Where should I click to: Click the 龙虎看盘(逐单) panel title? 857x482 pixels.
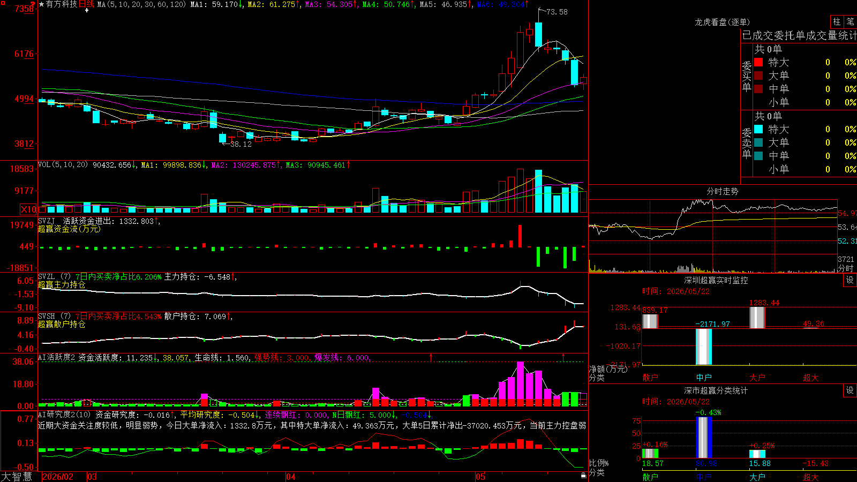click(x=722, y=22)
